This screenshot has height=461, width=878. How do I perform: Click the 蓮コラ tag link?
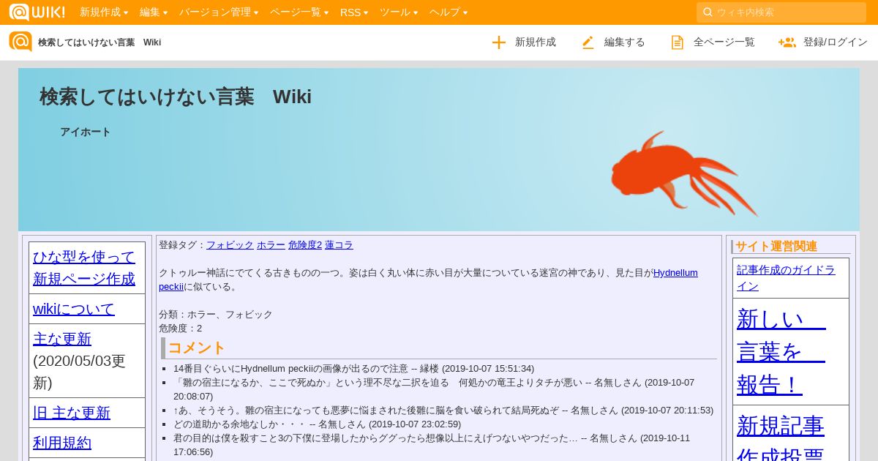(x=339, y=245)
